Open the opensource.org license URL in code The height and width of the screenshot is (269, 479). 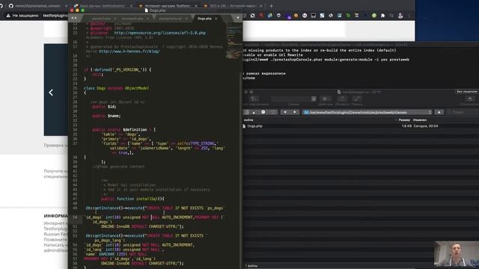coord(159,33)
